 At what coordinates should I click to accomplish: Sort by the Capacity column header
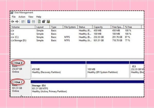click(x=102, y=27)
